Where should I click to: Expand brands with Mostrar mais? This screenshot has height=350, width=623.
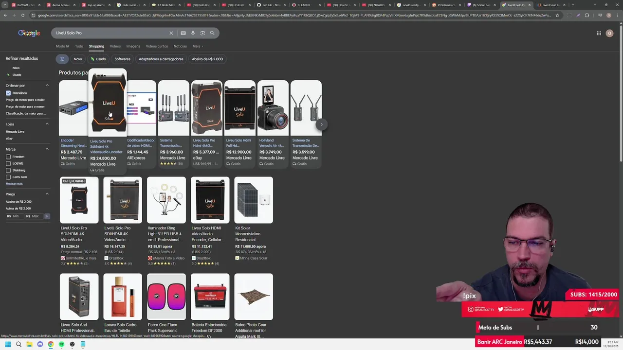pos(14,184)
